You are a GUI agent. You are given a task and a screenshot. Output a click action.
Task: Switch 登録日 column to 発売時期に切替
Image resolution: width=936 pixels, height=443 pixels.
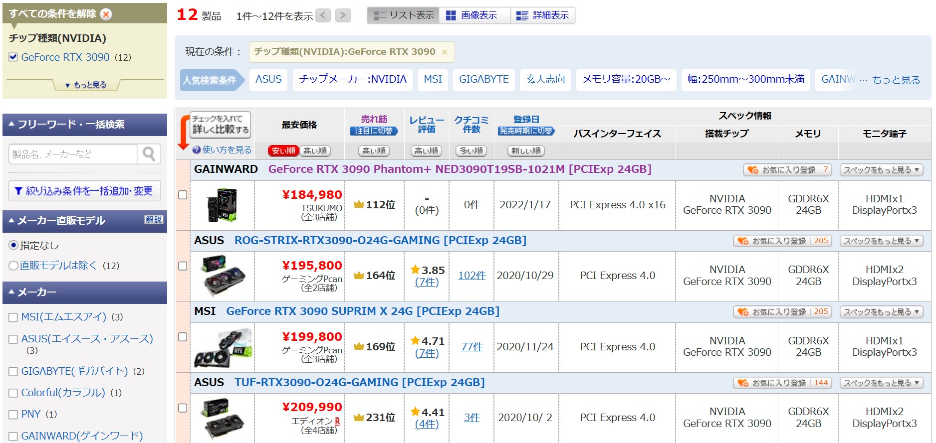(x=526, y=131)
